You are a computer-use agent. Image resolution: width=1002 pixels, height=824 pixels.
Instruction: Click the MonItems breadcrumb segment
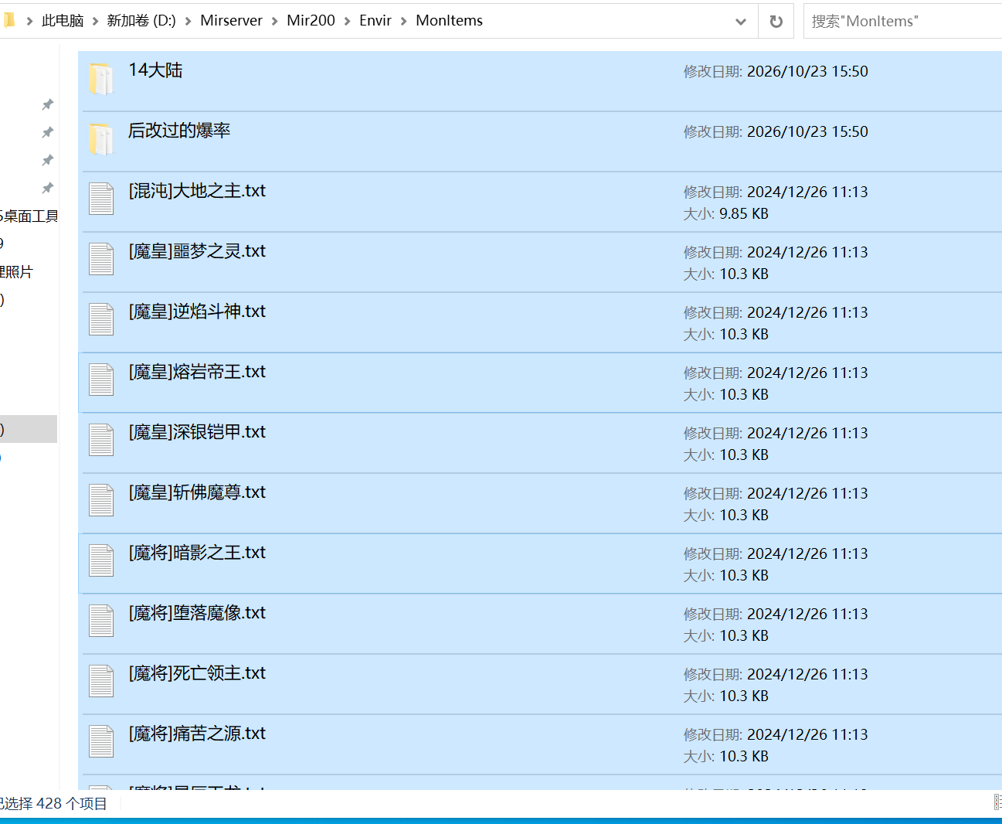point(450,21)
